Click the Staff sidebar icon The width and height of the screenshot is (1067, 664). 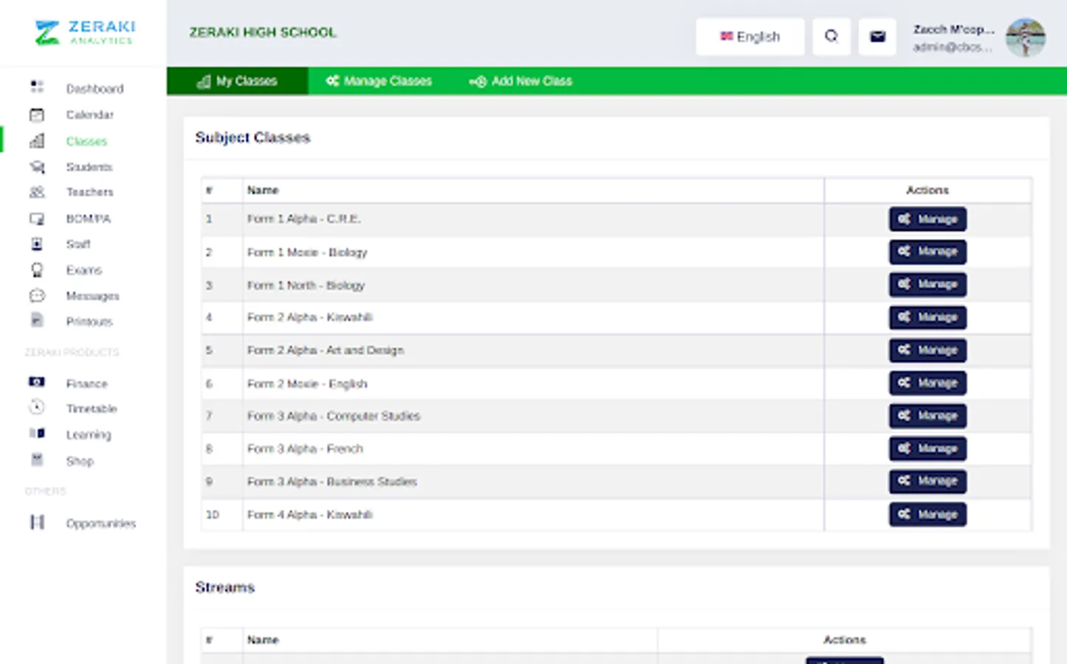coord(37,243)
